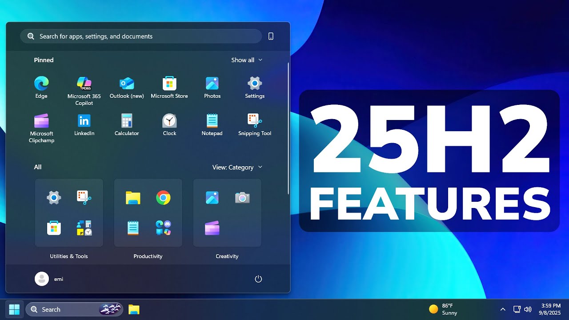Open Photos in Creativity folder
The image size is (569, 320).
[212, 197]
